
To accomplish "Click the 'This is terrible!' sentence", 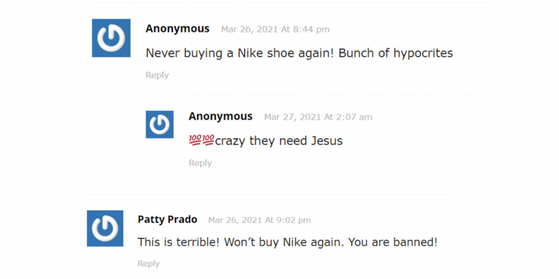I will click(179, 242).
